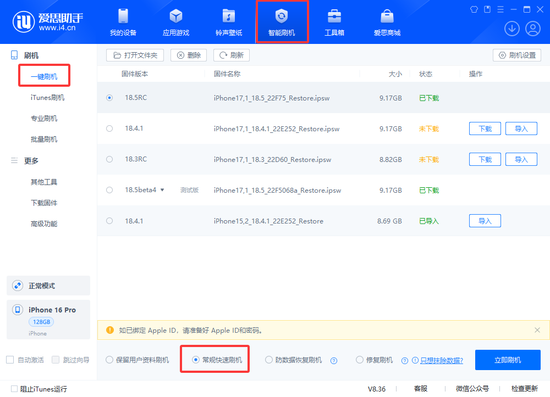
Task: Enable the 阻止iTunes运行 checkbox
Action: click(x=14, y=389)
